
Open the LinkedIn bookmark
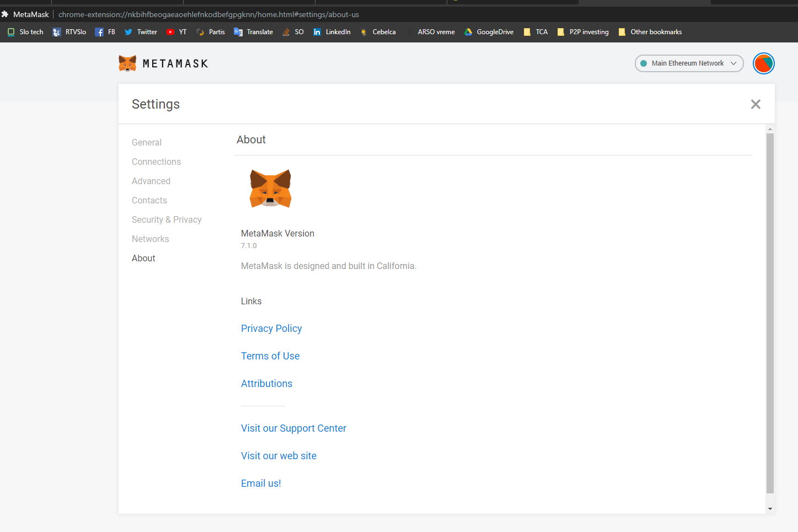point(331,32)
